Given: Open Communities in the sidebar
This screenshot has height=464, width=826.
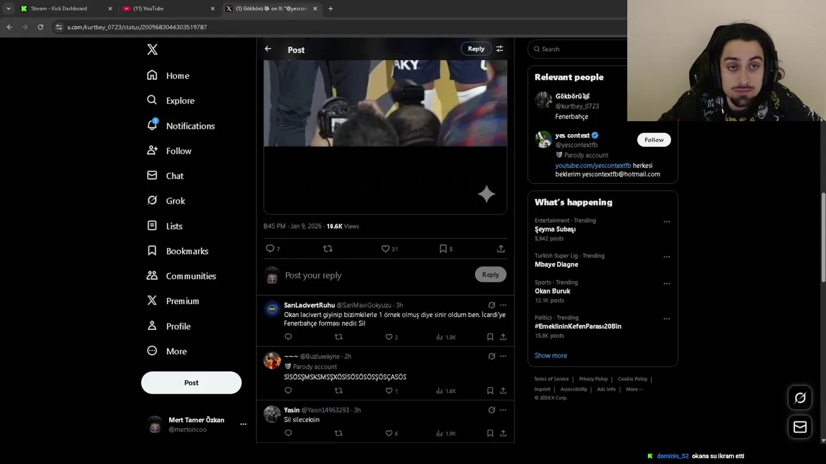Looking at the screenshot, I should point(181,276).
